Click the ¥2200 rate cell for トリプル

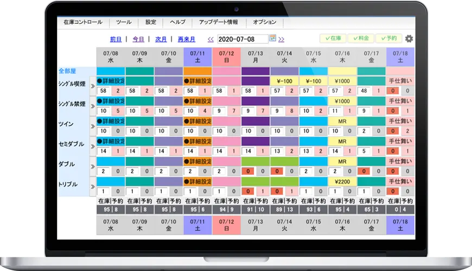coord(342,182)
